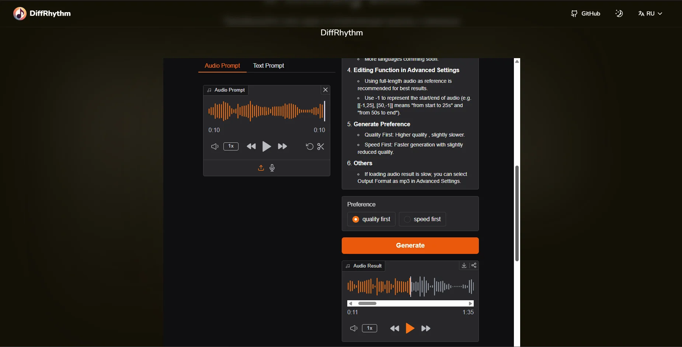Click the upload audio icon in Audio Prompt
The width and height of the screenshot is (682, 347).
[x=261, y=168]
